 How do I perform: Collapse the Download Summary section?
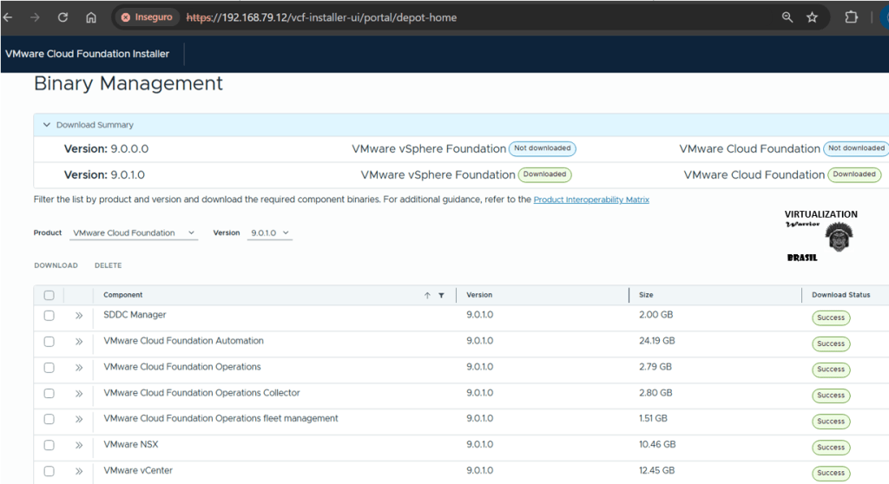[x=47, y=125]
